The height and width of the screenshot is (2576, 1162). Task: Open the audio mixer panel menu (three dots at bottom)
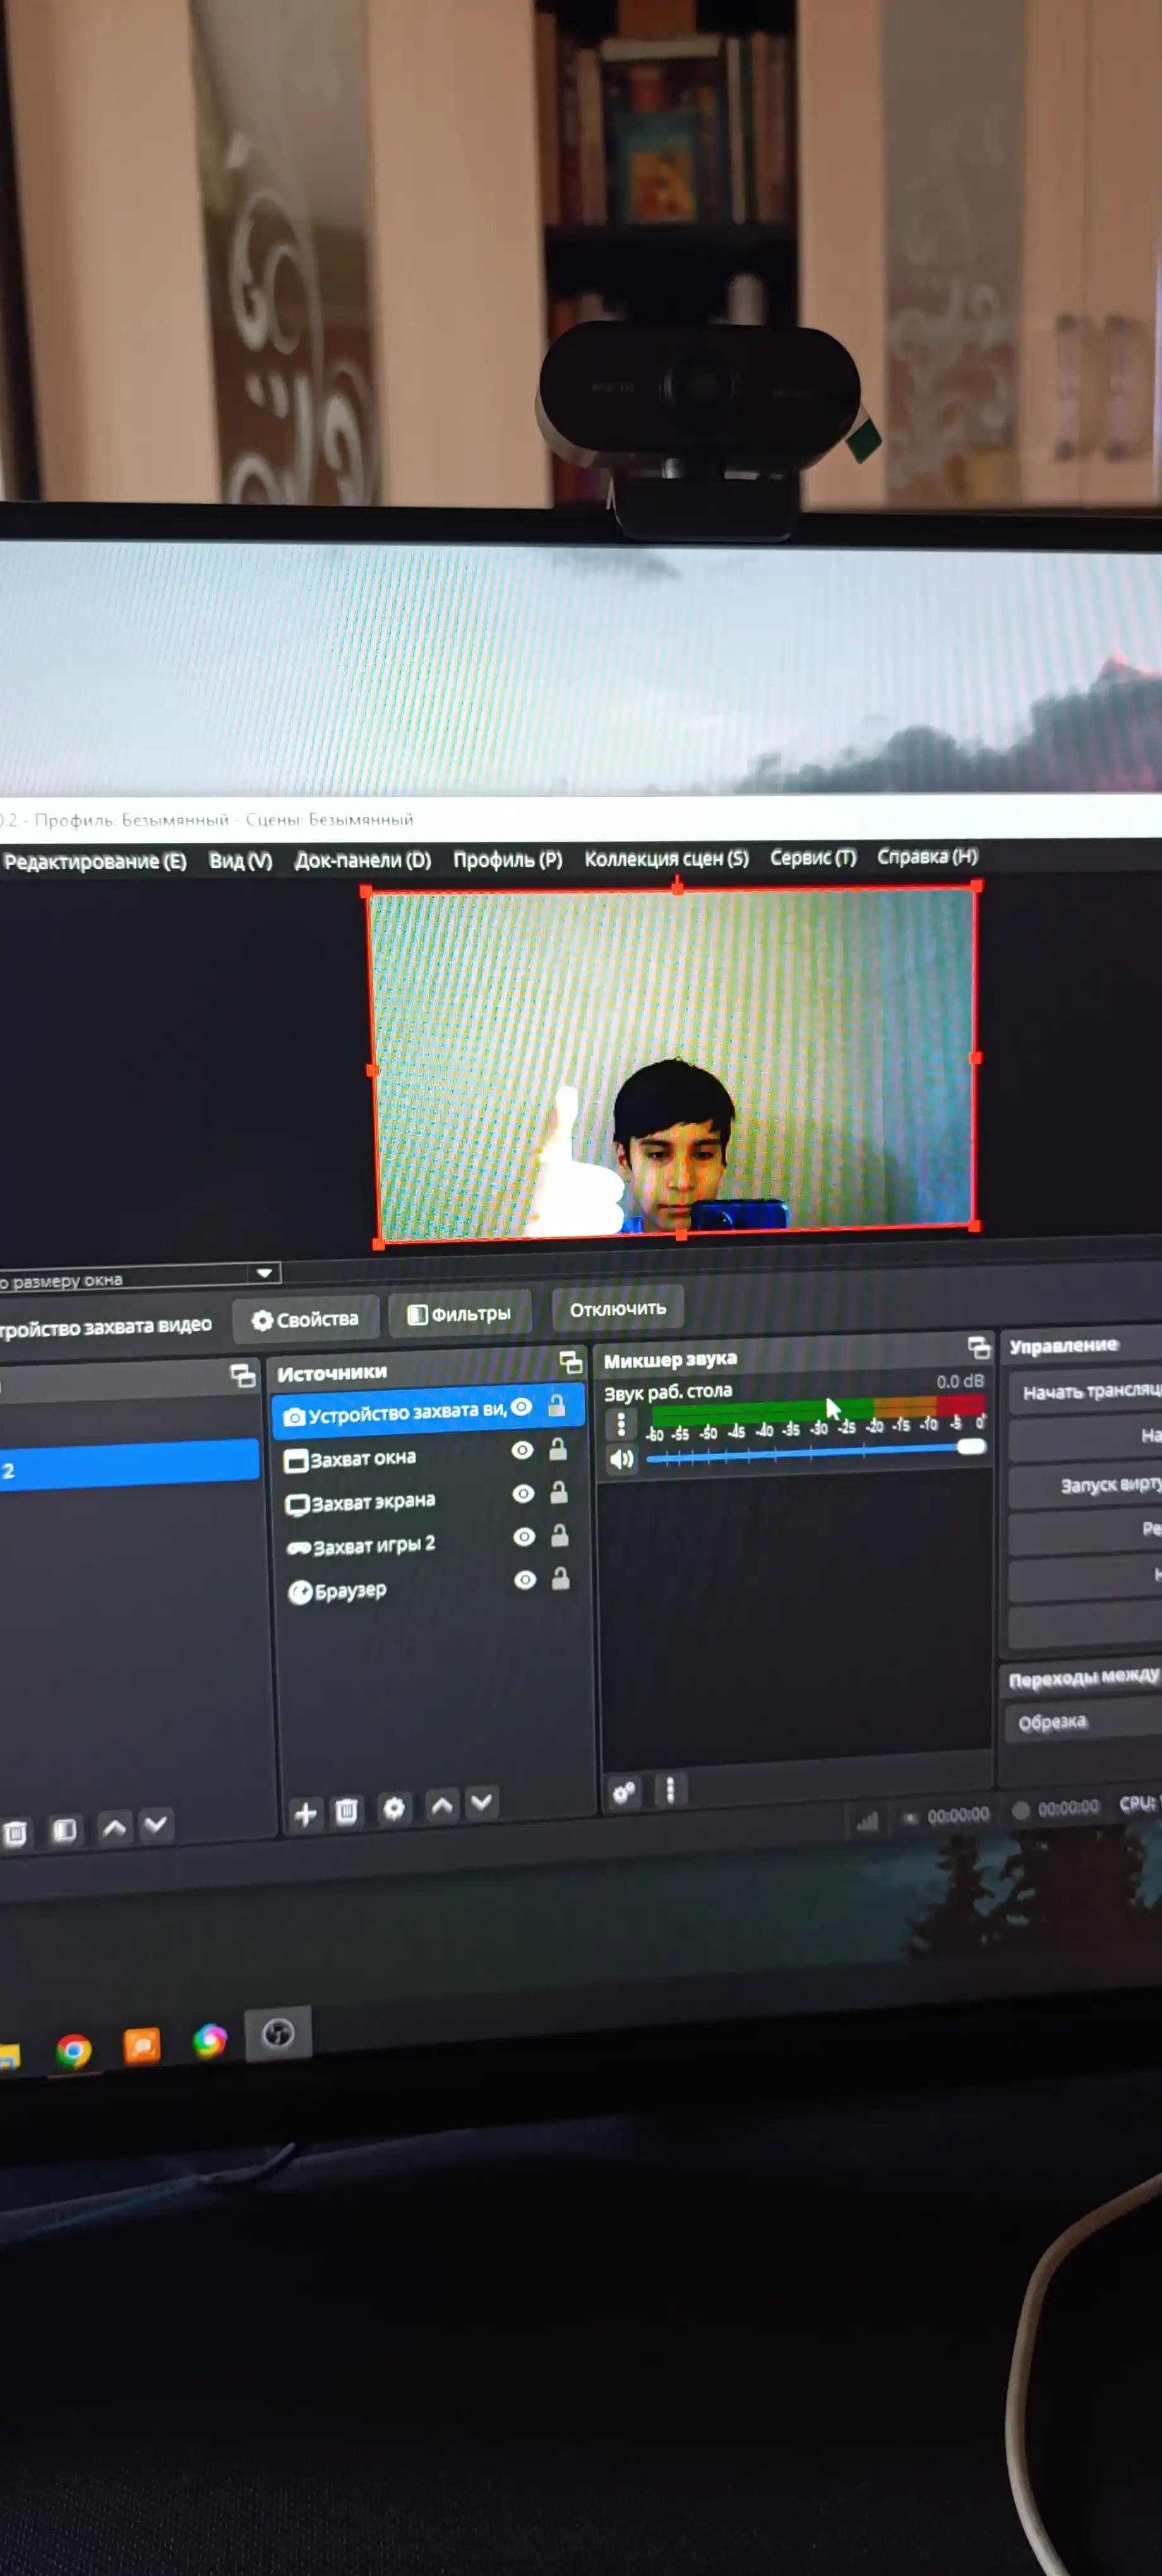[670, 1790]
